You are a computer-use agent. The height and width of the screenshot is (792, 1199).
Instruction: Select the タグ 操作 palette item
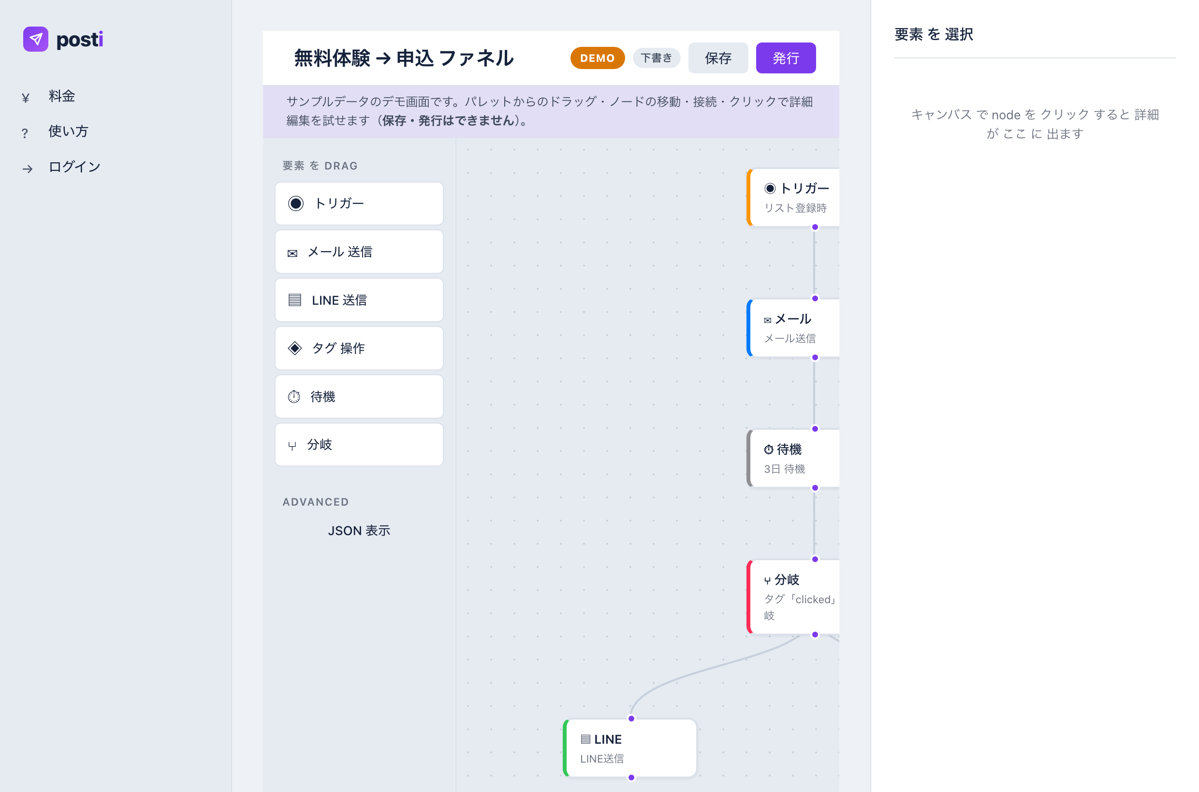[359, 348]
